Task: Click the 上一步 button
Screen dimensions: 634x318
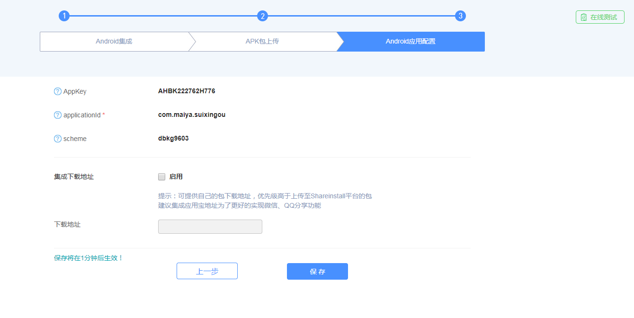Action: pos(207,271)
